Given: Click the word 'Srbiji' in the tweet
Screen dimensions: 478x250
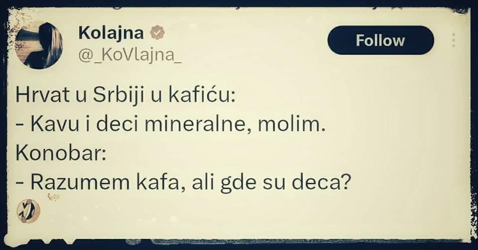Looking at the screenshot, I should point(119,95).
